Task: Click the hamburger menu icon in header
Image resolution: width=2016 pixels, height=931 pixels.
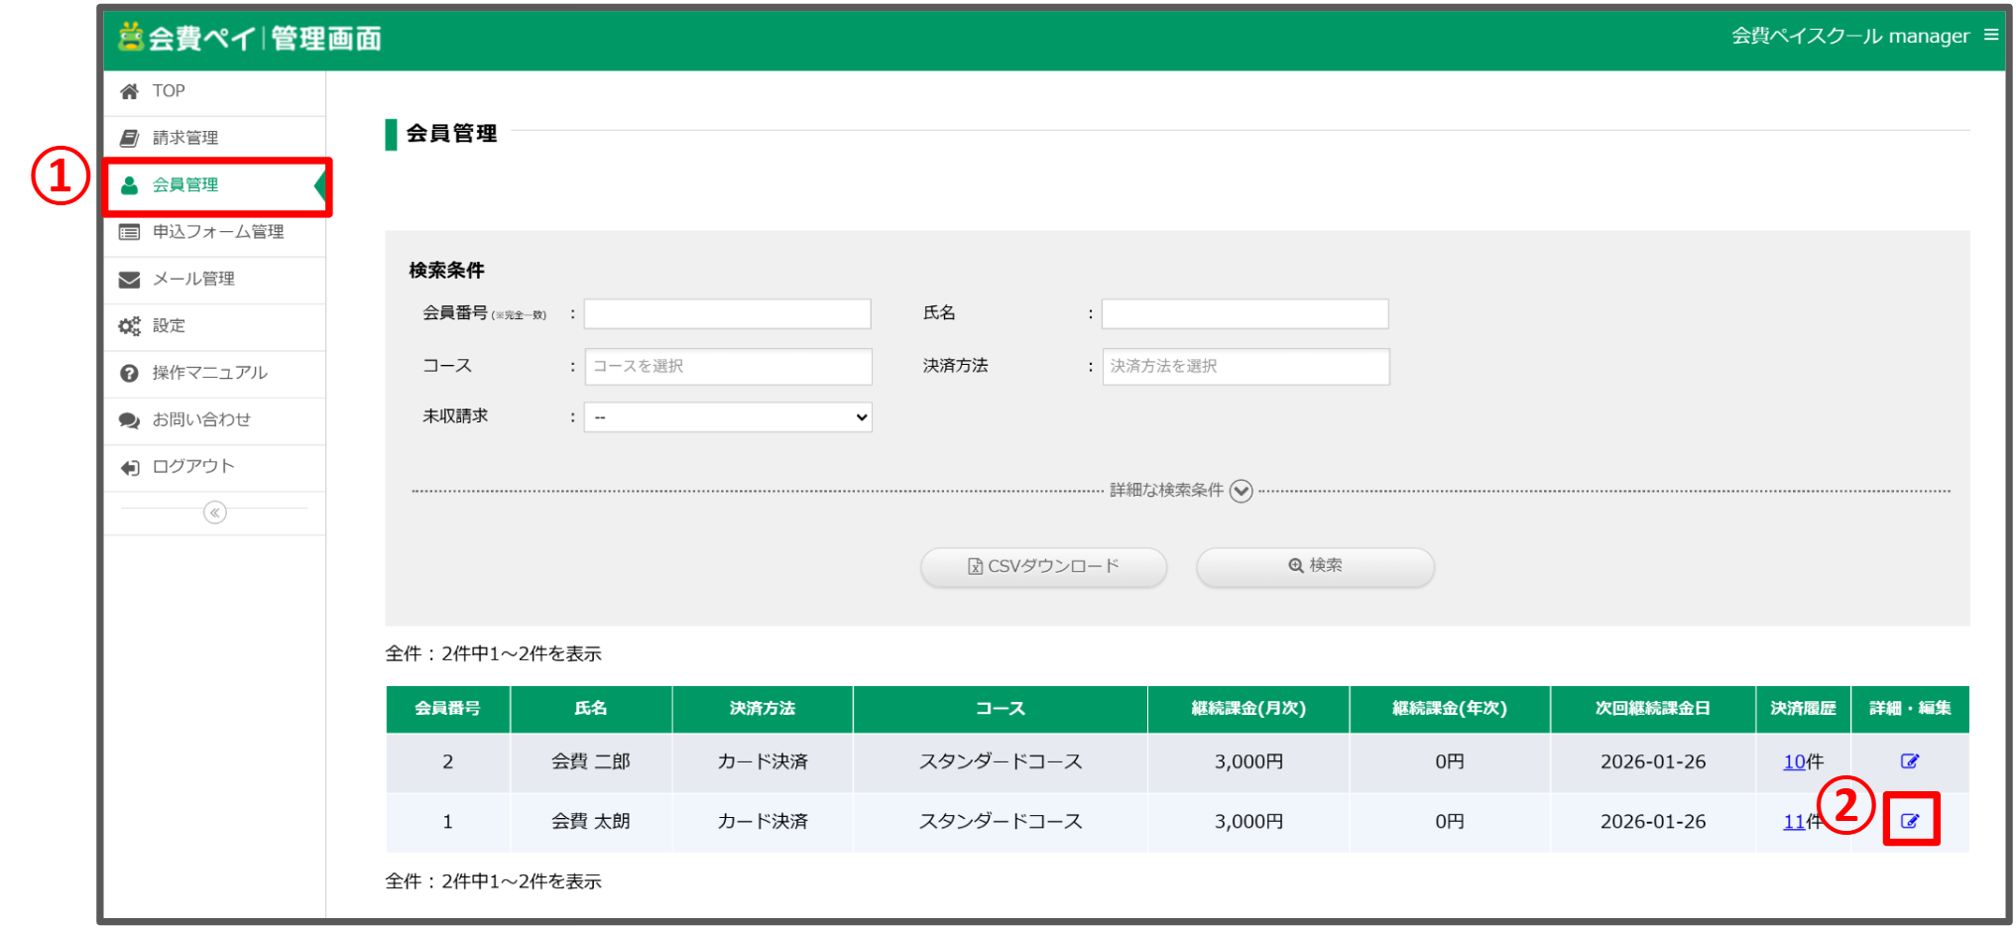Action: coord(1990,35)
